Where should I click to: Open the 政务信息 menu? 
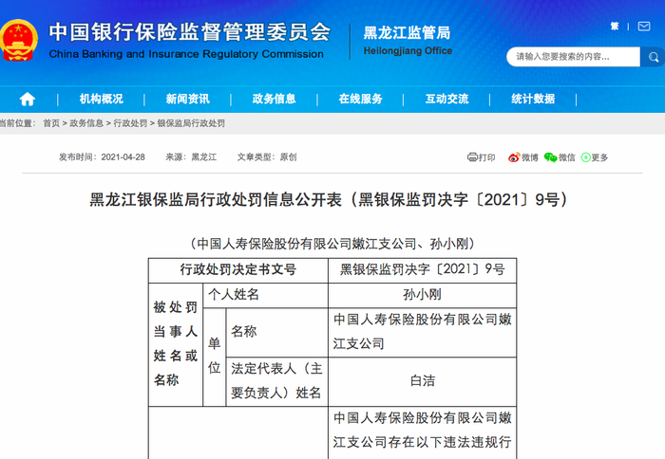(x=274, y=99)
